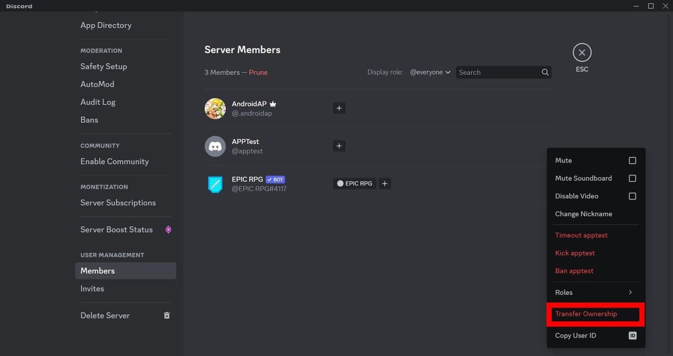The width and height of the screenshot is (673, 356).
Task: Check the Disable Video checkbox
Action: pos(632,196)
